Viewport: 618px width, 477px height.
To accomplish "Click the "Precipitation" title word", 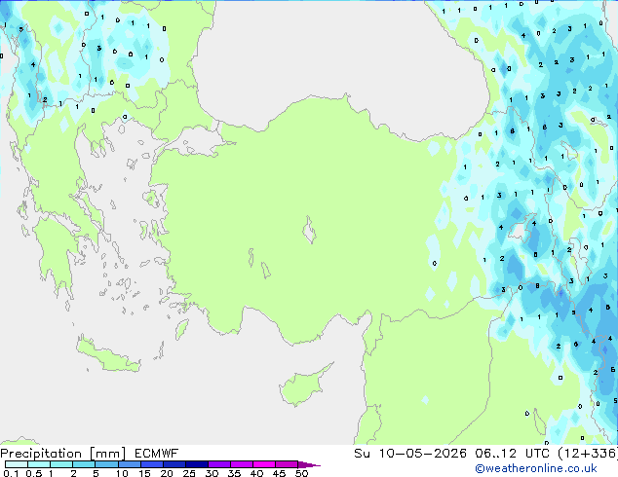I will [41, 454].
